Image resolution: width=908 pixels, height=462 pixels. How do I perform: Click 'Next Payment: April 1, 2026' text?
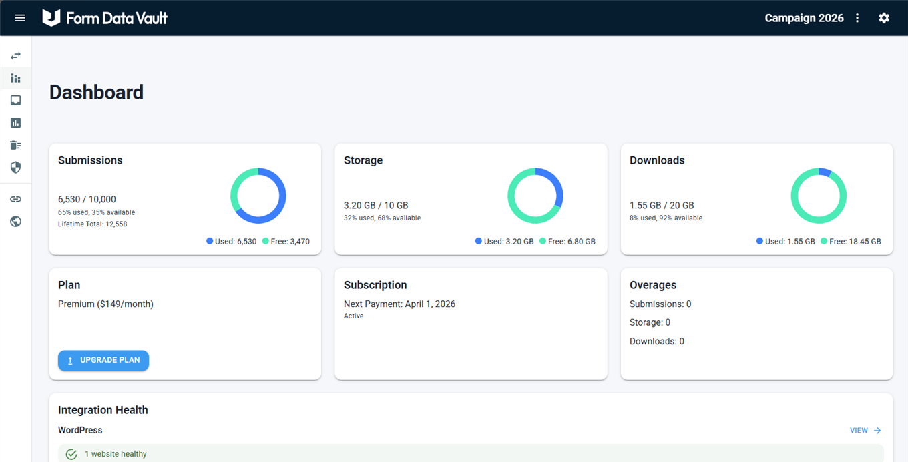tap(399, 304)
